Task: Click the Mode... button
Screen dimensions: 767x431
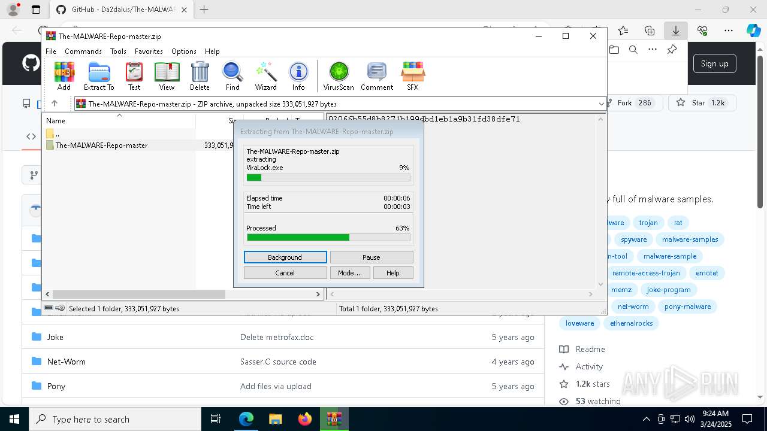Action: pos(349,272)
